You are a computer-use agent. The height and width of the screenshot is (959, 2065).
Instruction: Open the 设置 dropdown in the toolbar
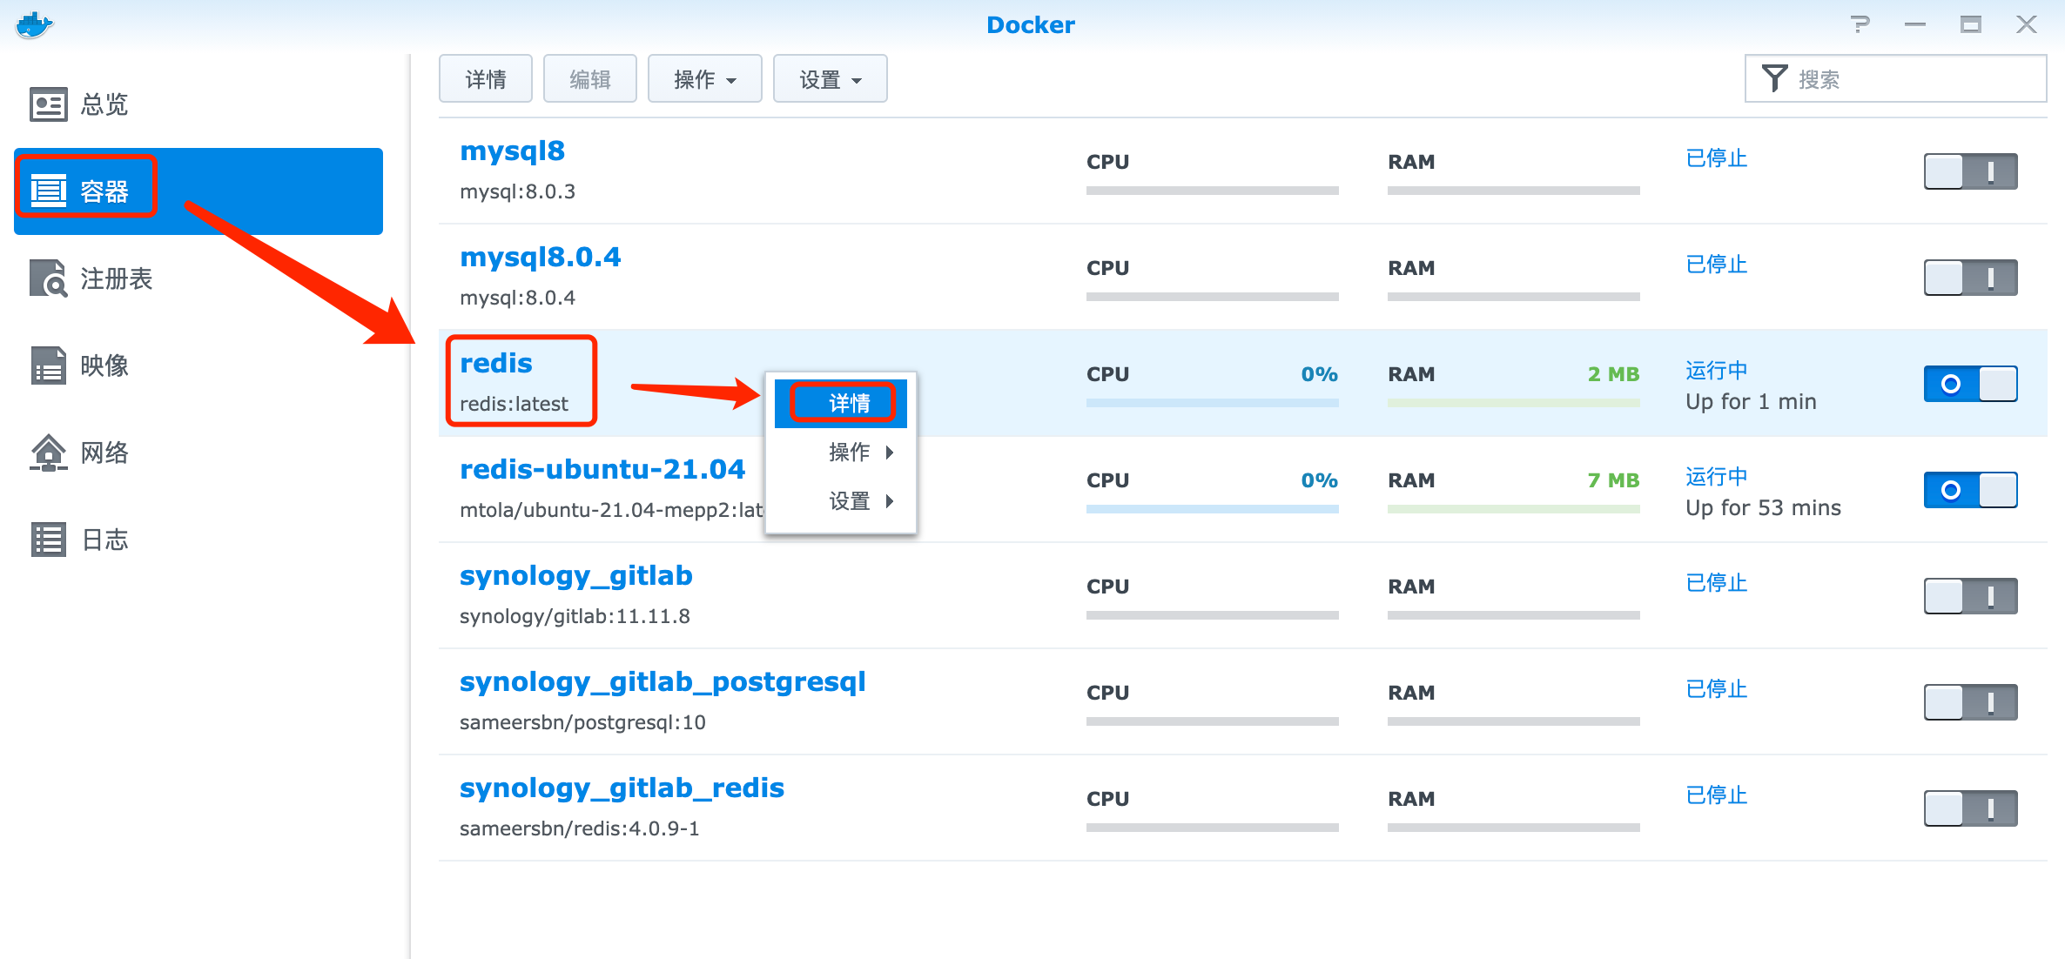pos(830,79)
